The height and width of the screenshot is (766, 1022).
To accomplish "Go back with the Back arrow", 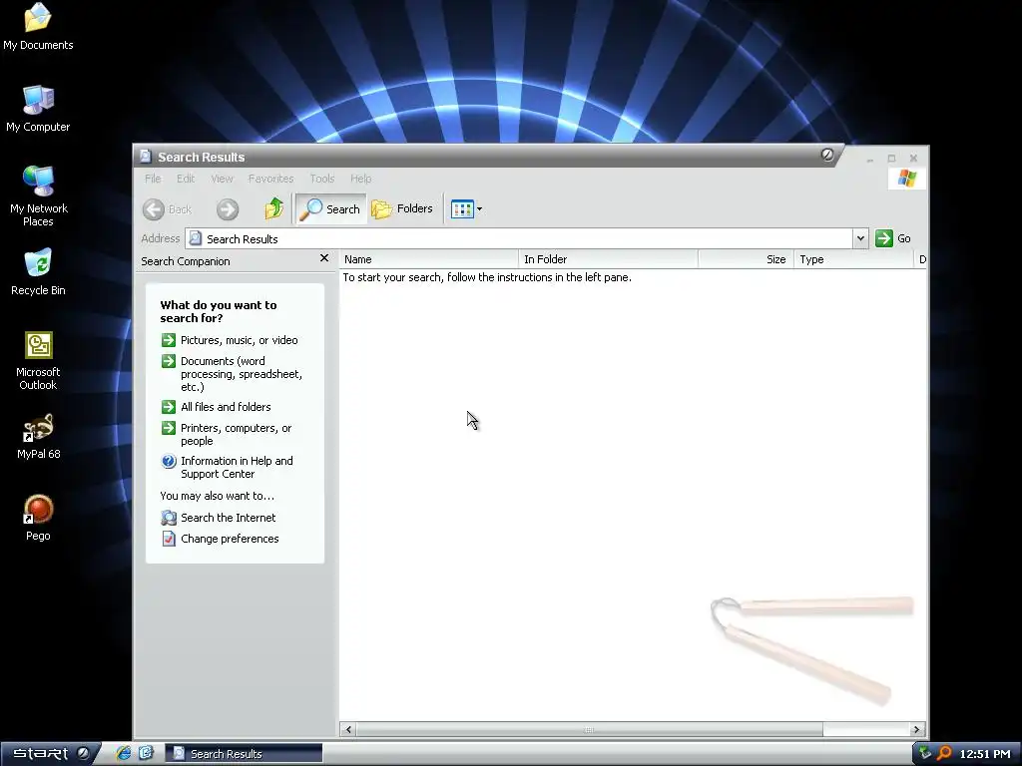I will click(x=167, y=209).
